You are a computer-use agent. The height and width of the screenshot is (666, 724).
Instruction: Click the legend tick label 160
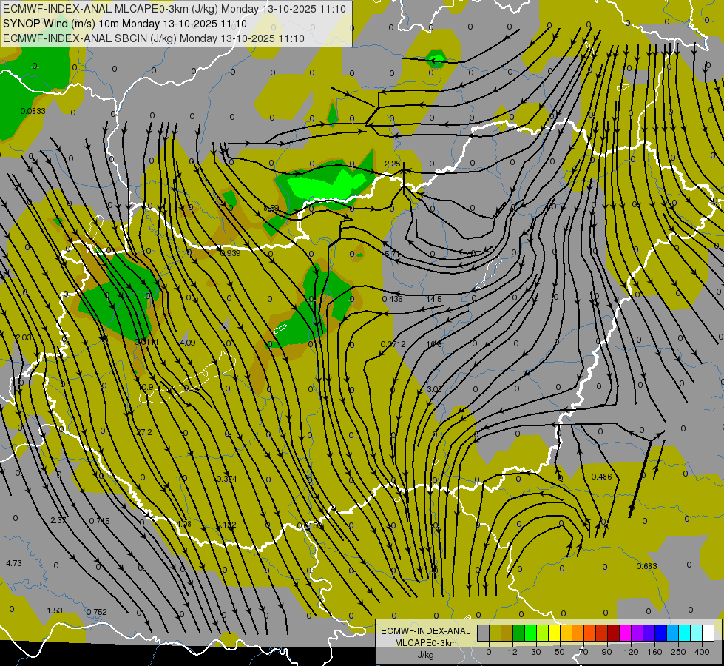[x=654, y=652]
